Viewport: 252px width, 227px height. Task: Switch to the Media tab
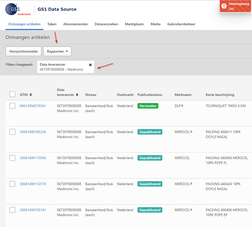(x=155, y=24)
